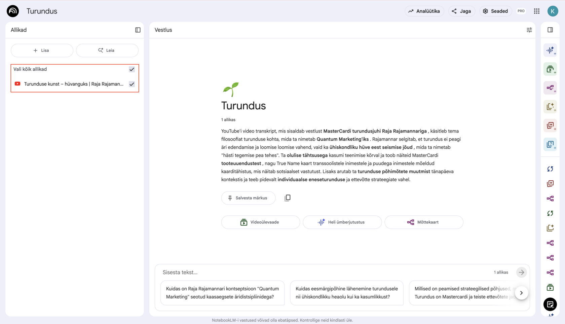
Task: Click the NotebookLM disclaimer text at the bottom
Action: tap(282, 320)
